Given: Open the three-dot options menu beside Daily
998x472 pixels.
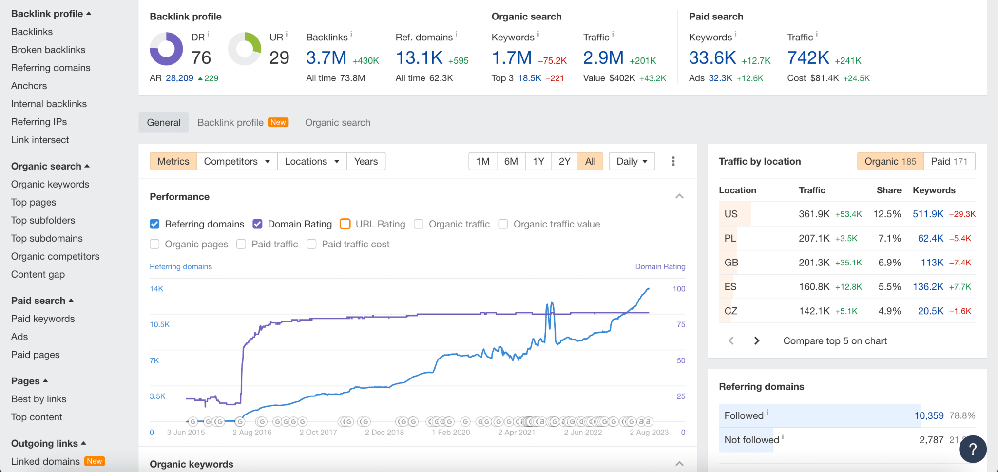Looking at the screenshot, I should pos(673,161).
